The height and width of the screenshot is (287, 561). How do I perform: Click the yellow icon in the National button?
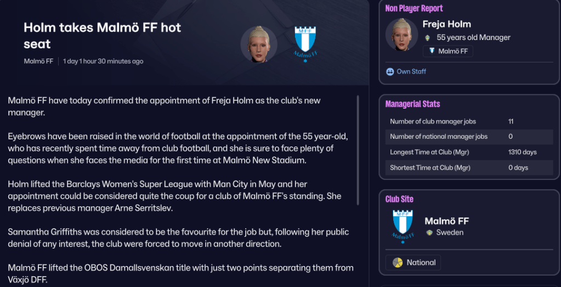click(x=398, y=263)
